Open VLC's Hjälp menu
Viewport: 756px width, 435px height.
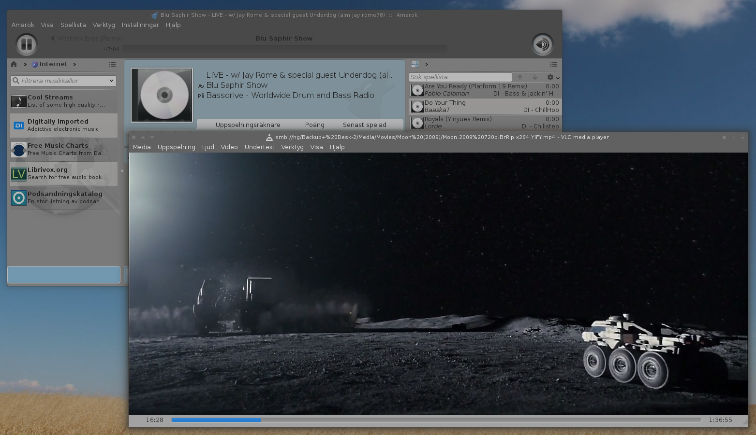pos(337,147)
